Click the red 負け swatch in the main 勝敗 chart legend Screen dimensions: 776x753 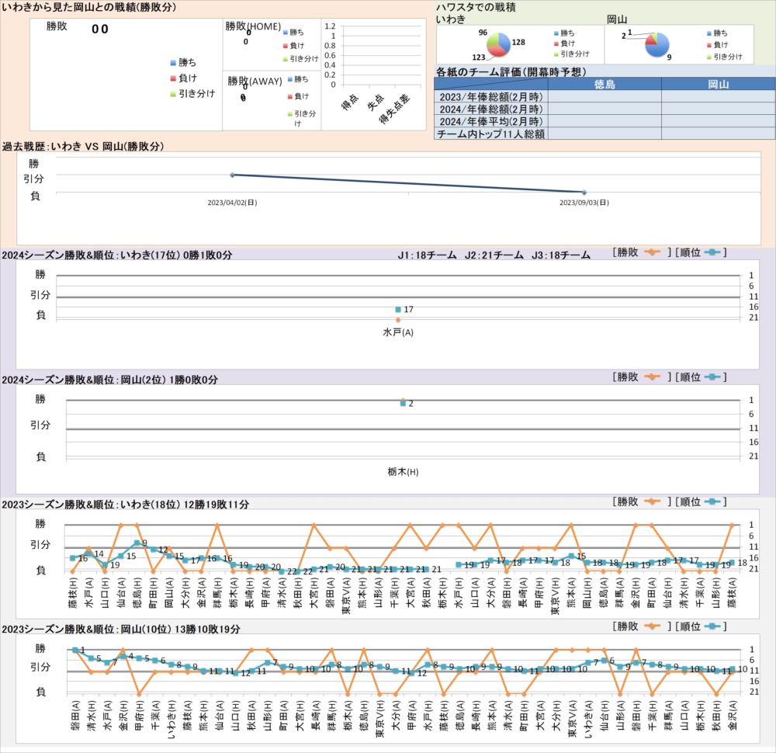(x=173, y=78)
